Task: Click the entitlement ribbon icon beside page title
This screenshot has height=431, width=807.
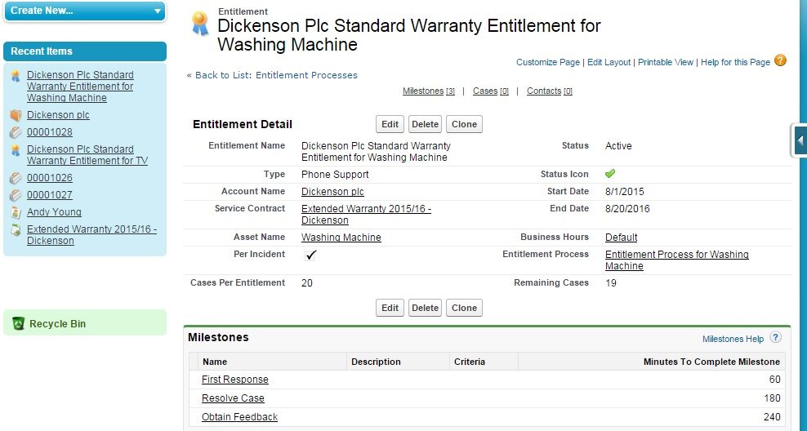Action: 199,24
